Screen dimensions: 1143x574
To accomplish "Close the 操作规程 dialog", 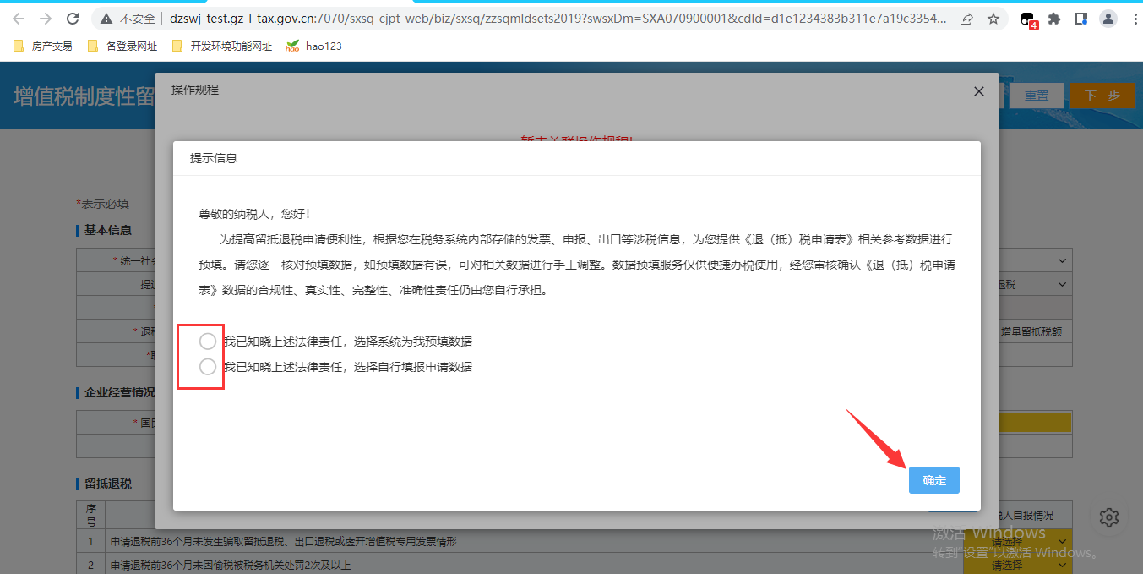I will [x=979, y=91].
